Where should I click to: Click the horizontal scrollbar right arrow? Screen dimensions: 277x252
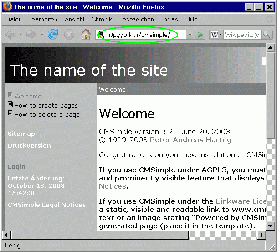(262, 235)
